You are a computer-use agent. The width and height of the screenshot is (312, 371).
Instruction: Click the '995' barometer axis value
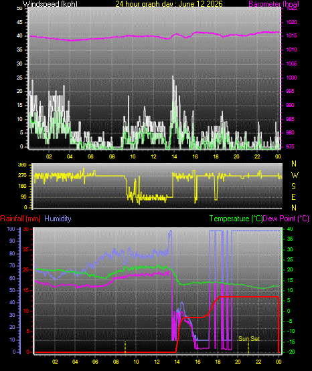(x=290, y=91)
